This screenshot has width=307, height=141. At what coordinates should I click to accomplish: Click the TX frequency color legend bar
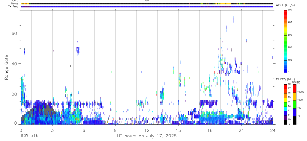(x=285, y=104)
